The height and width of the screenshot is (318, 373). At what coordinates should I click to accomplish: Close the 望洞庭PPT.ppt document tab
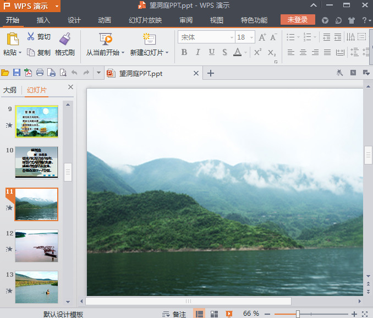(x=196, y=73)
